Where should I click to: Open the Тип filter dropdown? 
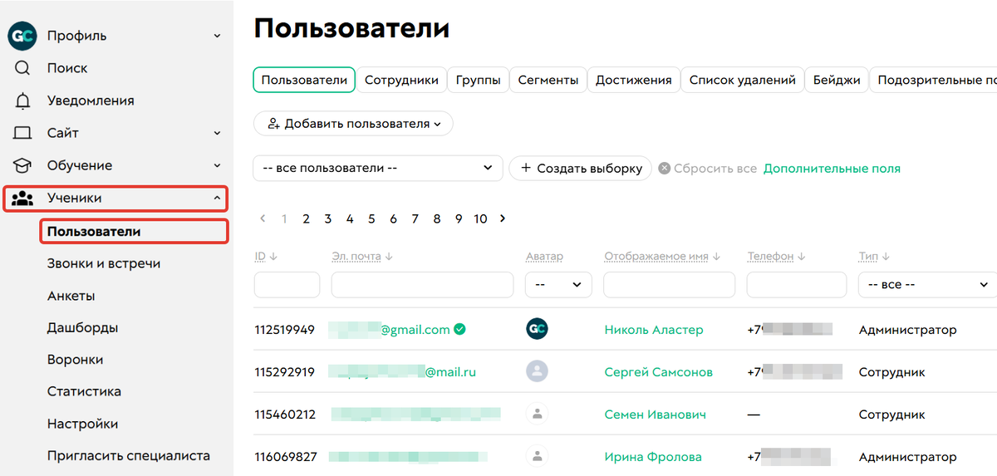tap(927, 284)
